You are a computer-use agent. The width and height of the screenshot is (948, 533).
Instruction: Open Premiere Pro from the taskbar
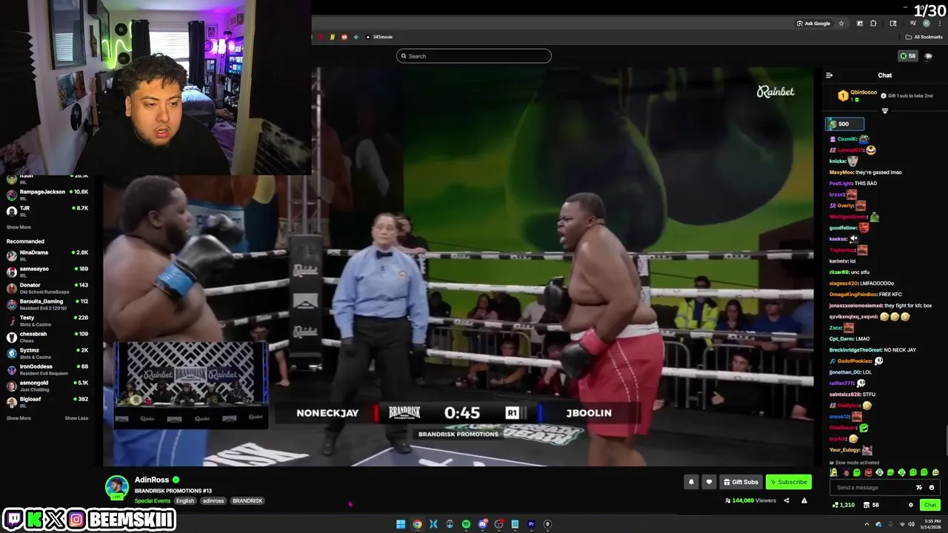point(531,524)
